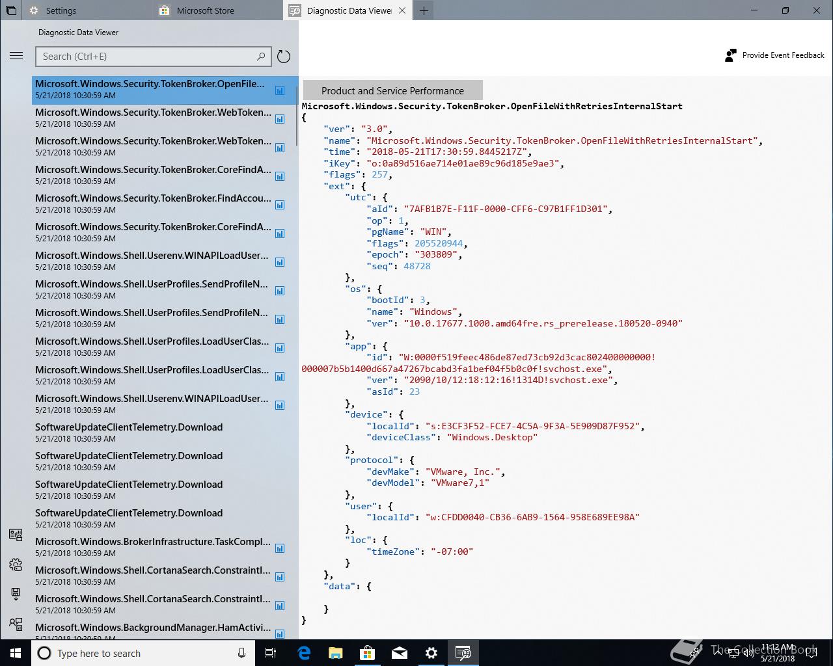This screenshot has width=833, height=666.
Task: Click chart icon on TokenBroker.FindAccou row
Action: [x=280, y=205]
